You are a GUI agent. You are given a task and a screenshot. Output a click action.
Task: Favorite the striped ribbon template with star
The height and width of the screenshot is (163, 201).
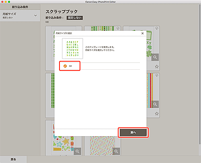click(x=157, y=114)
